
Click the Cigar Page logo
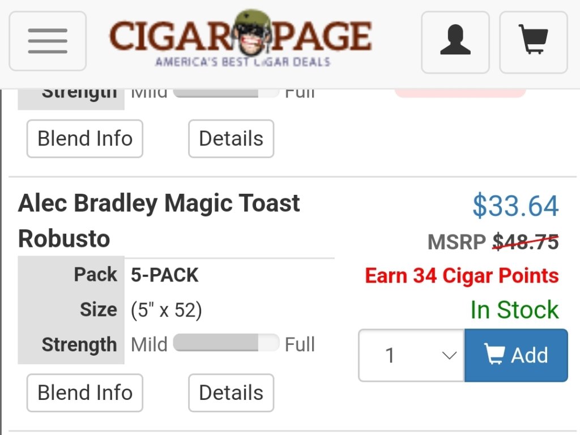point(241,39)
